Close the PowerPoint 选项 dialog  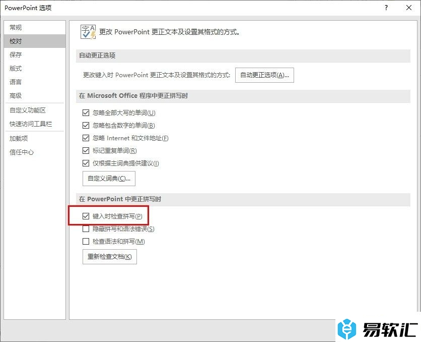click(409, 8)
